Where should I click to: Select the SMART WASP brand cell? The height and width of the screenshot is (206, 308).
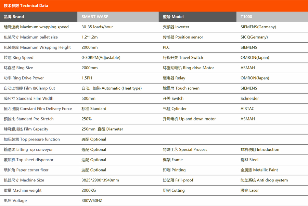point(95,17)
